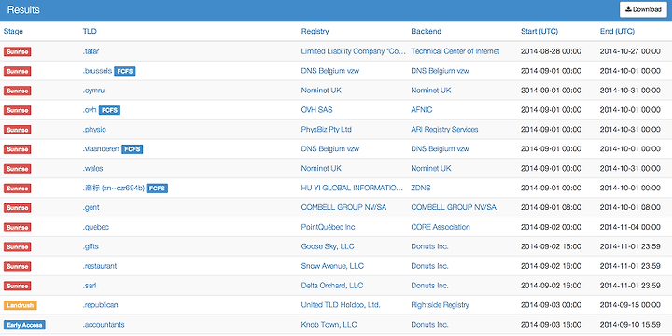The height and width of the screenshot is (336, 672).
Task: Open the .sarl TLD link
Action: 90,286
